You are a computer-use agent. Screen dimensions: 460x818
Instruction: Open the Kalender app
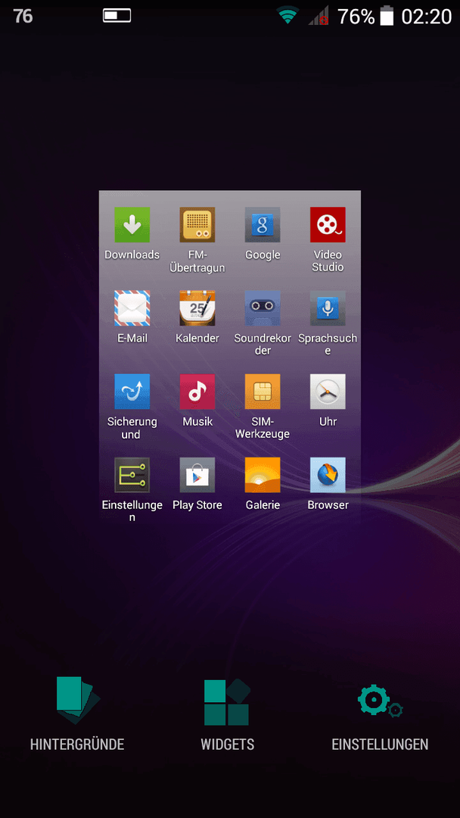click(197, 308)
